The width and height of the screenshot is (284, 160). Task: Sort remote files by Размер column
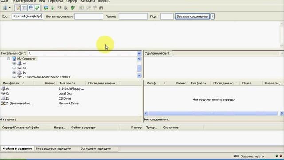[x=177, y=83]
